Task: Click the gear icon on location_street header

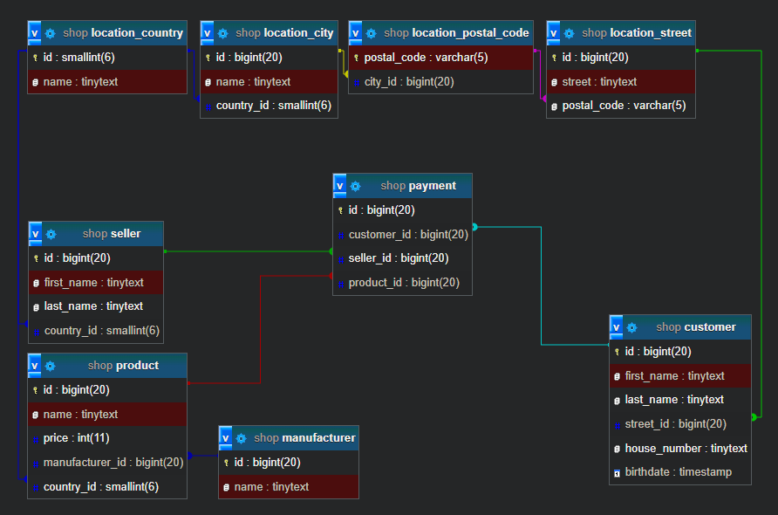Action: click(x=570, y=32)
